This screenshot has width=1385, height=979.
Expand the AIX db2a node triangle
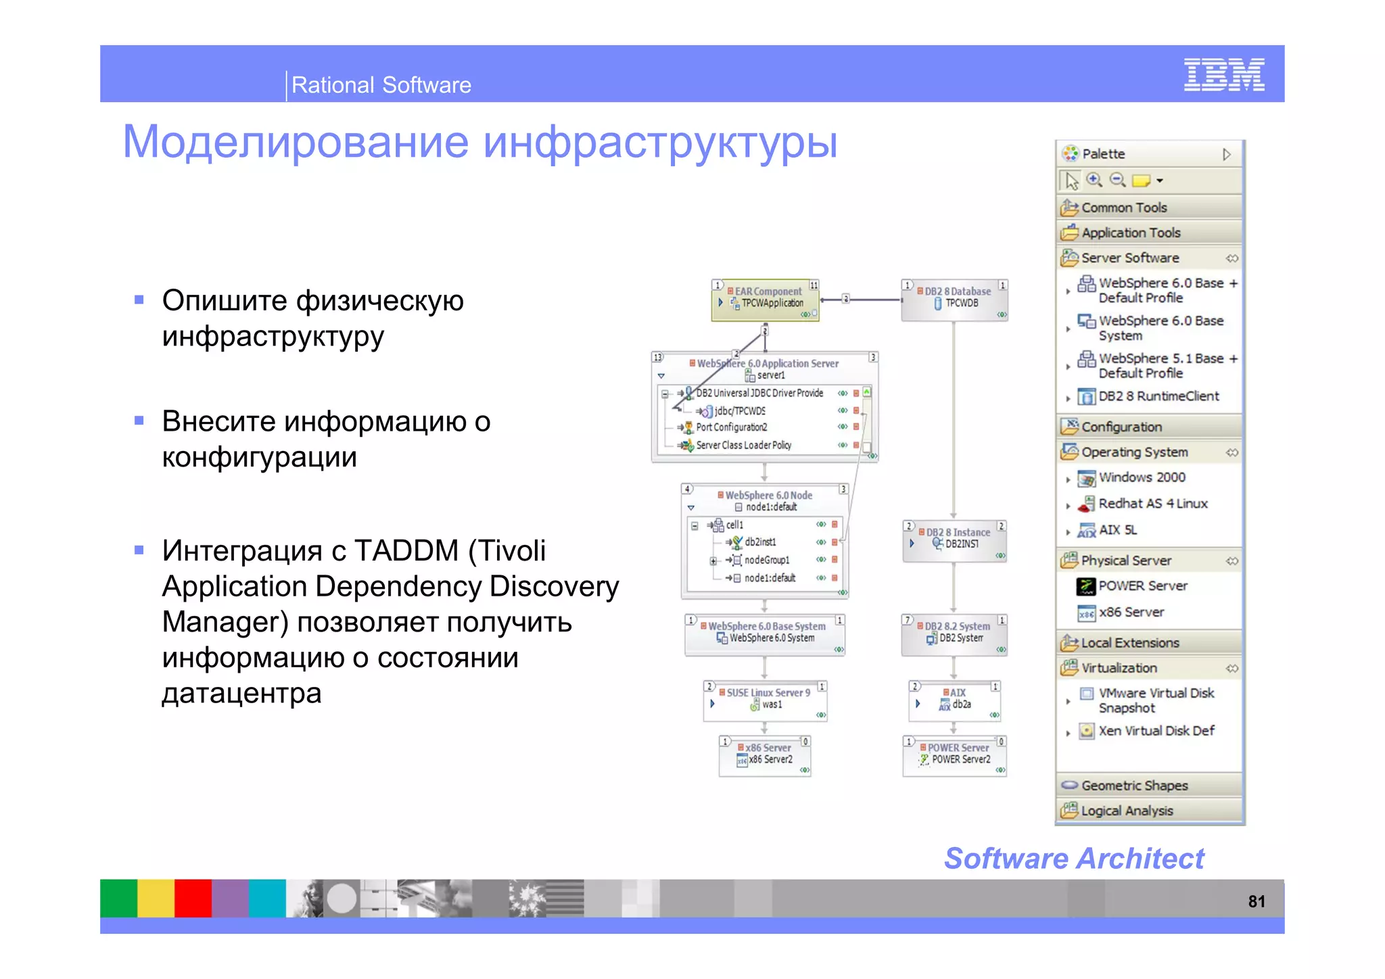(918, 704)
